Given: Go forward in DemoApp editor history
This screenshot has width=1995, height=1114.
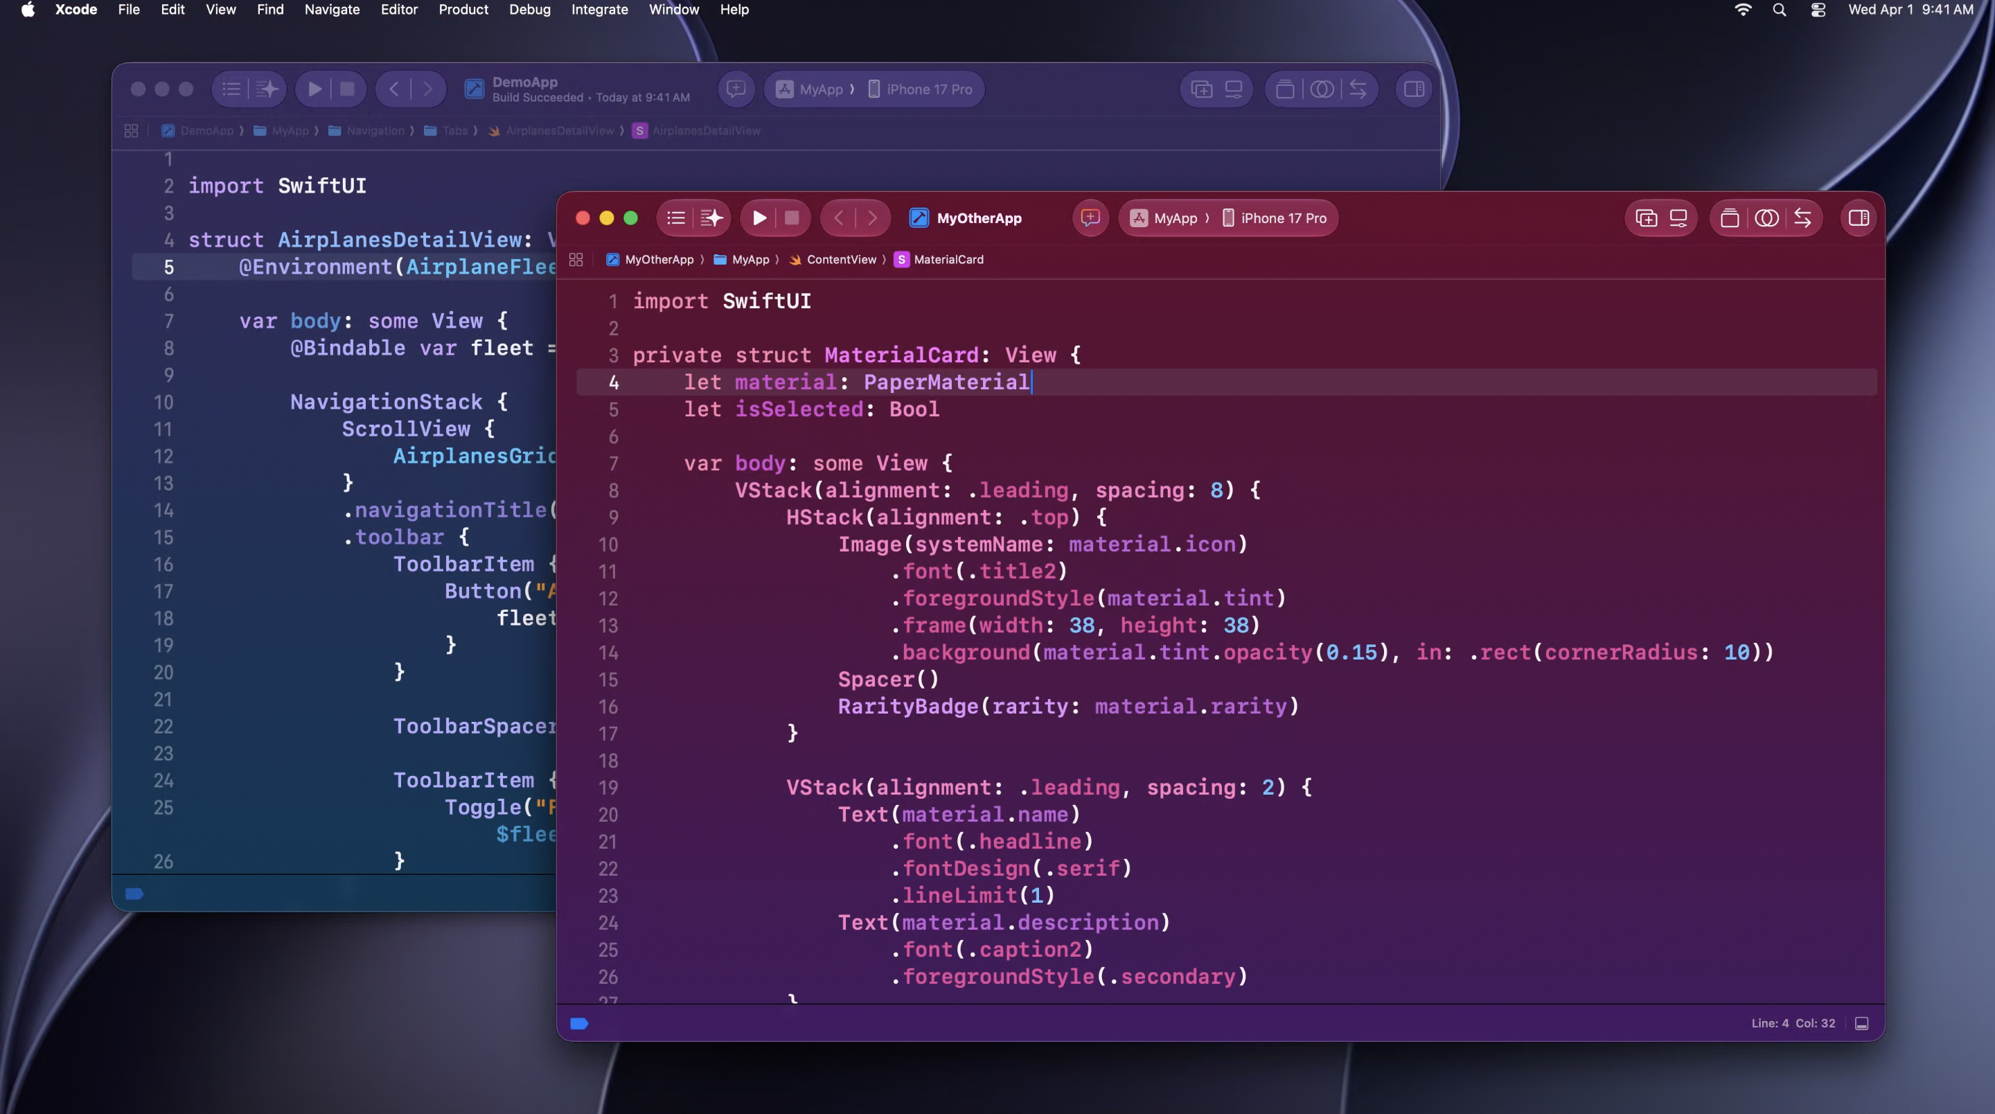Looking at the screenshot, I should pyautogui.click(x=427, y=89).
